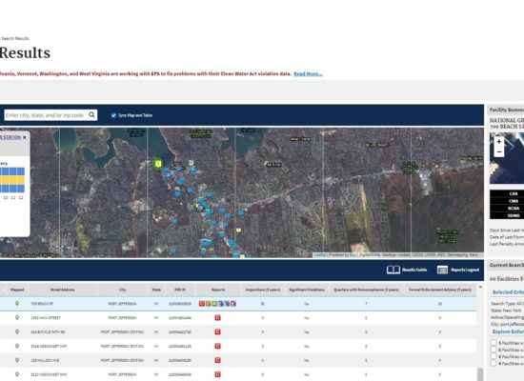Click the highlighted yellow facility marker on map

point(158,164)
